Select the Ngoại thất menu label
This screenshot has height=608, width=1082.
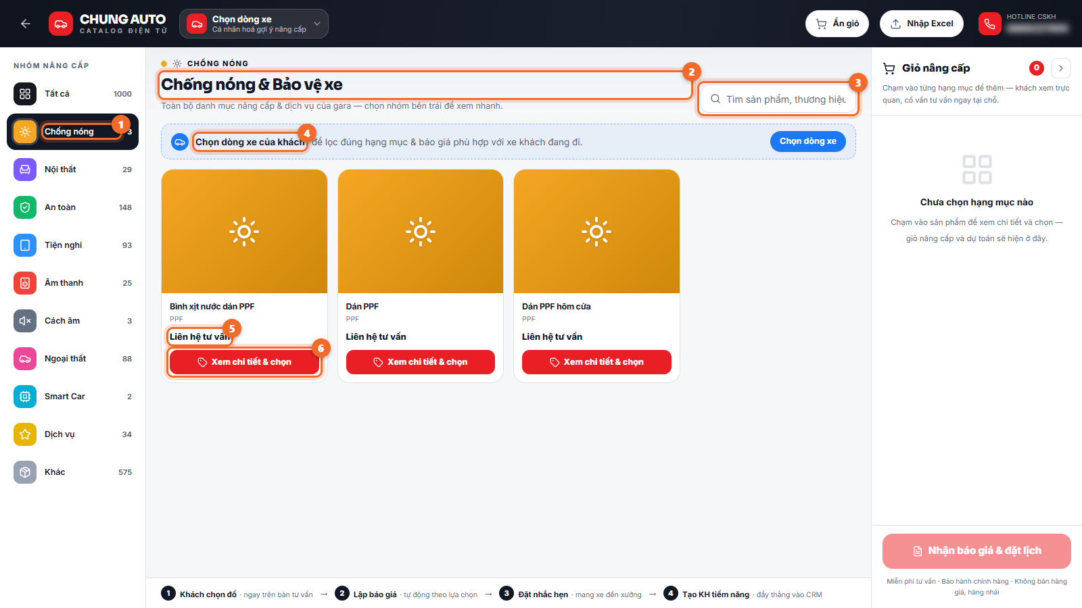[x=66, y=359]
